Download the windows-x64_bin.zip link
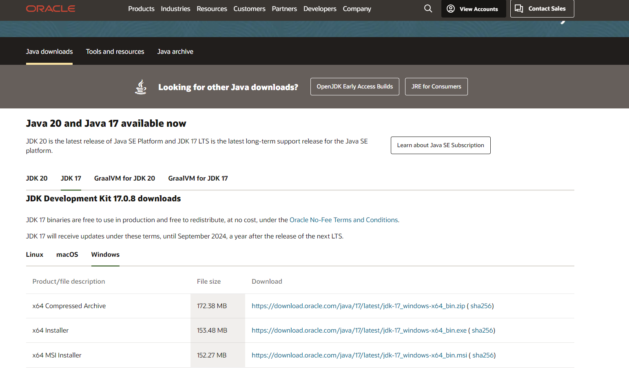 click(x=358, y=306)
